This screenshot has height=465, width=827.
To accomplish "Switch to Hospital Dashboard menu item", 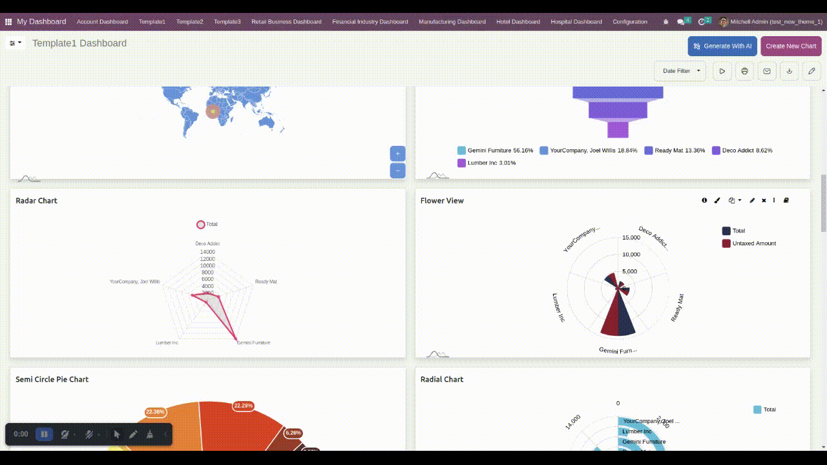I will [x=576, y=21].
